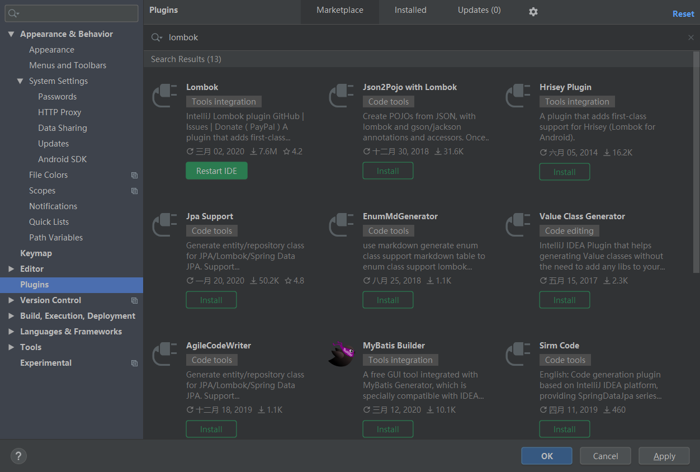Select the Plugins settings item

[x=72, y=285]
